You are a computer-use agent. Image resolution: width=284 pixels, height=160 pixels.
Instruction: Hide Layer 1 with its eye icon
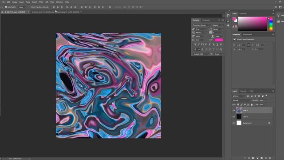pyautogui.click(x=234, y=116)
